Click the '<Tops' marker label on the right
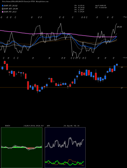The image size is (127, 168). coord(125,17)
